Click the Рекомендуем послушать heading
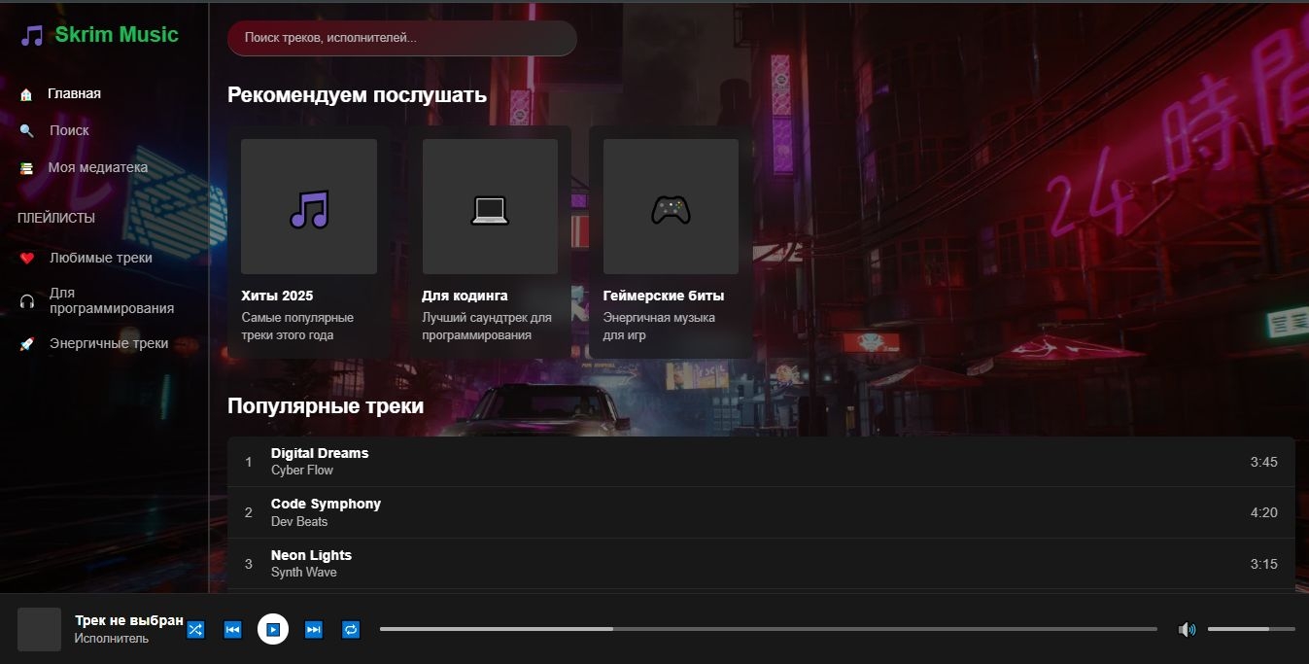This screenshot has width=1309, height=664. [x=357, y=95]
